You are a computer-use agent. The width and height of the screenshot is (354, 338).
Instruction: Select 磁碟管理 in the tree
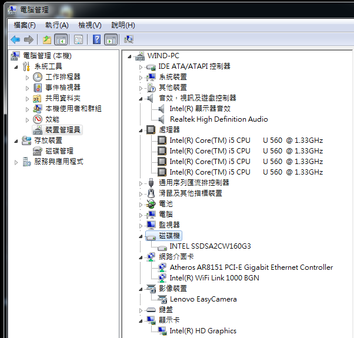click(x=59, y=151)
